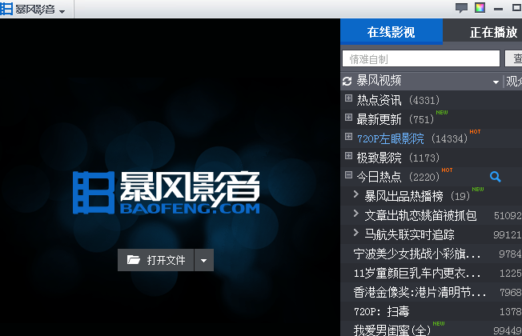Screen dimensions: 522x336
Task: Click the 720P左眼影院 link text
Action: point(391,138)
